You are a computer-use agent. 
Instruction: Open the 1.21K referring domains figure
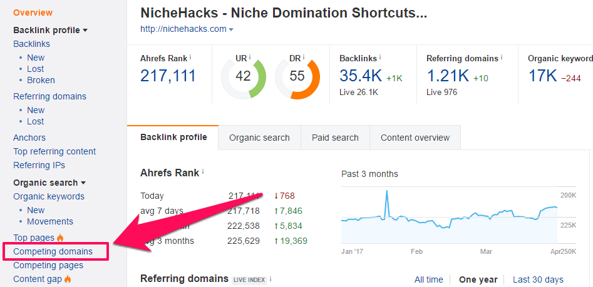(448, 76)
